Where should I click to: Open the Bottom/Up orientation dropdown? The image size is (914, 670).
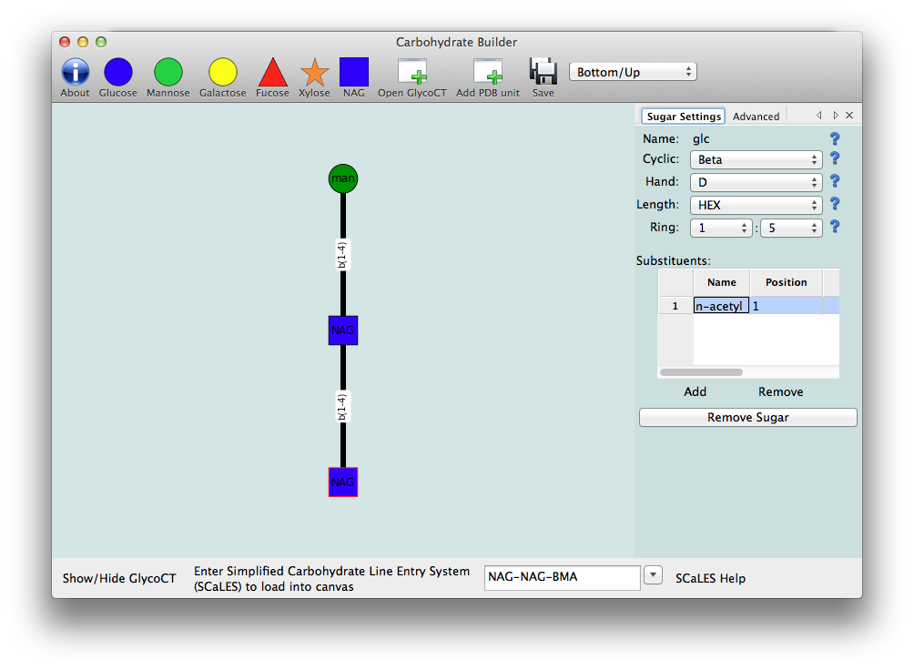pyautogui.click(x=633, y=71)
